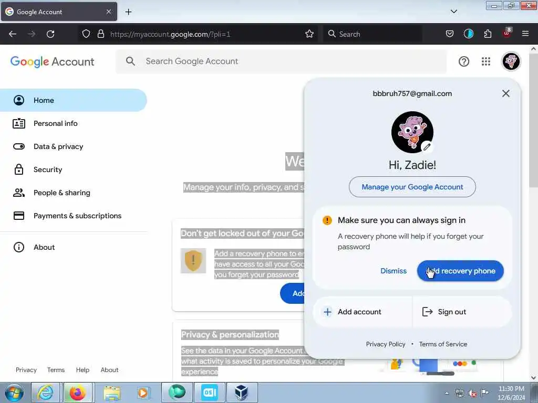Open People & sharing section
538x403 pixels.
point(74,193)
